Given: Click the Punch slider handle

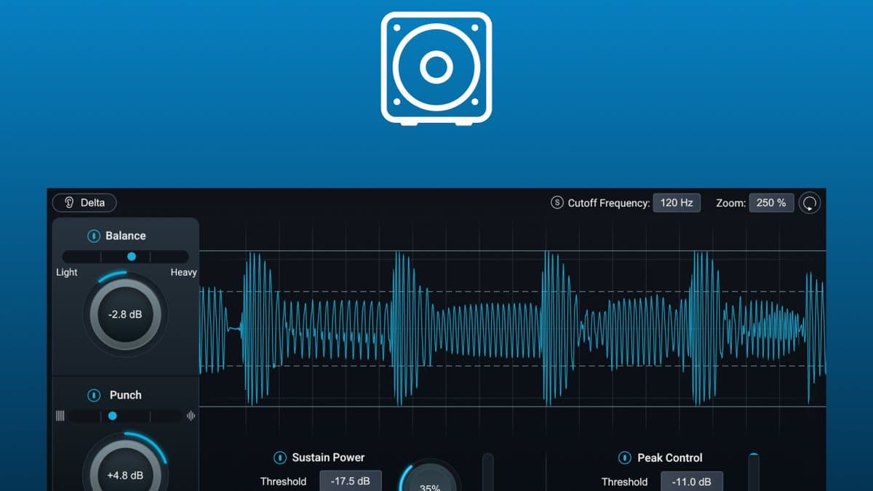Looking at the screenshot, I should point(112,416).
